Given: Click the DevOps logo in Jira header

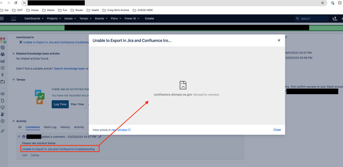Looking at the screenshot, I should pos(14,19).
